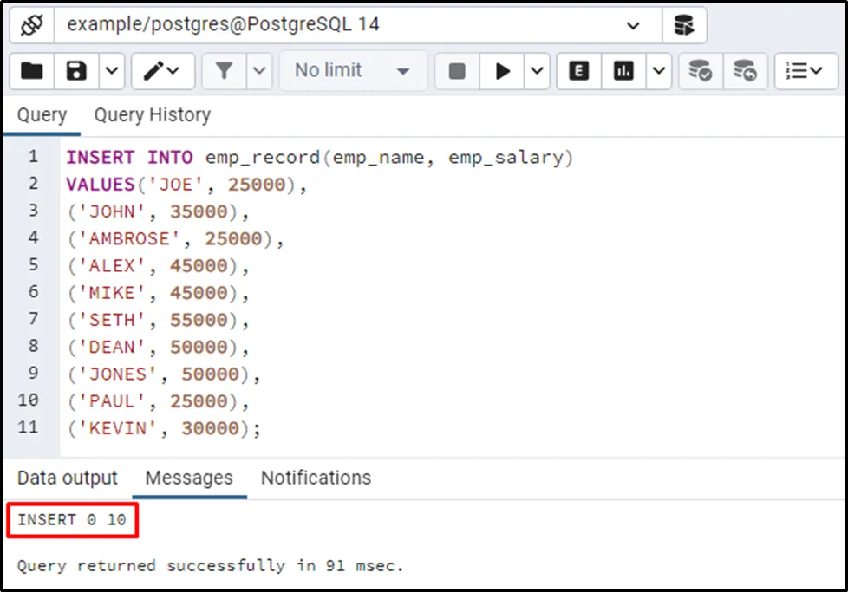Run the query with Execute button

(x=502, y=71)
